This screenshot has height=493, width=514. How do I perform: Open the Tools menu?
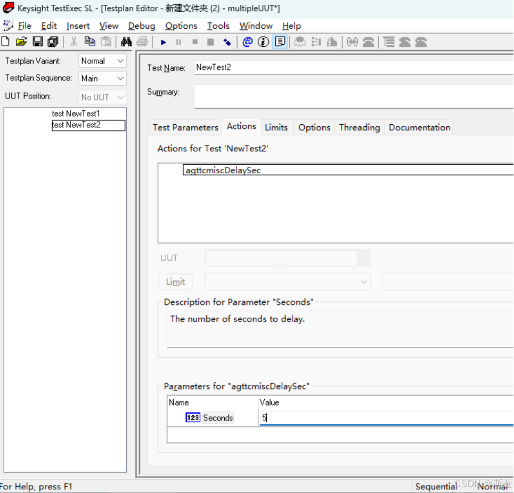(x=218, y=26)
